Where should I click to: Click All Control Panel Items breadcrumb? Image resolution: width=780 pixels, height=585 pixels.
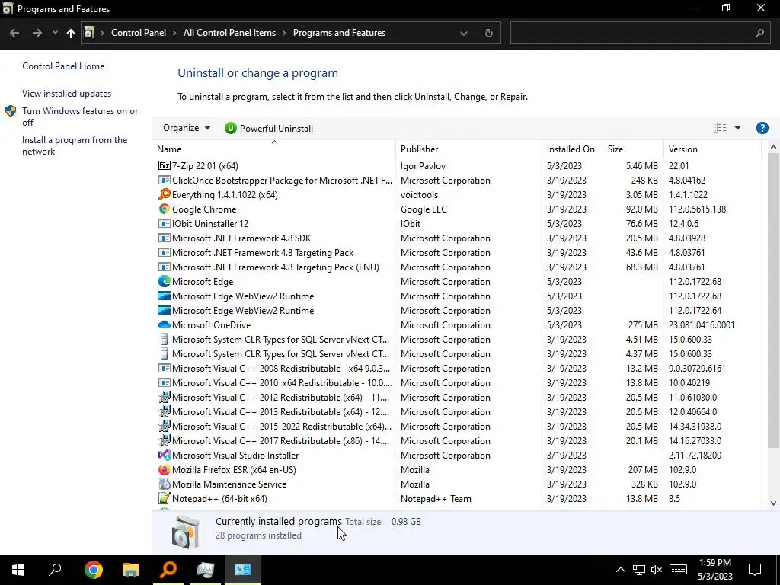[x=229, y=33]
